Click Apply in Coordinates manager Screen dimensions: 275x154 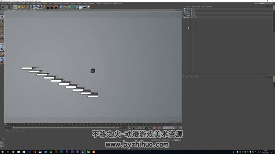click(x=176, y=140)
